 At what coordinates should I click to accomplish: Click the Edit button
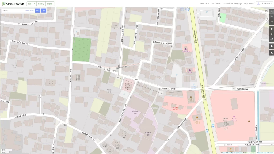coord(29,4)
